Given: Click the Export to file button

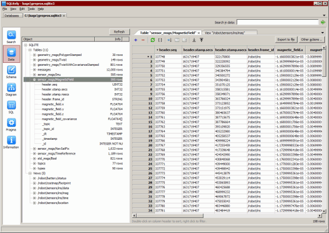Looking at the screenshot, I should point(286,40).
